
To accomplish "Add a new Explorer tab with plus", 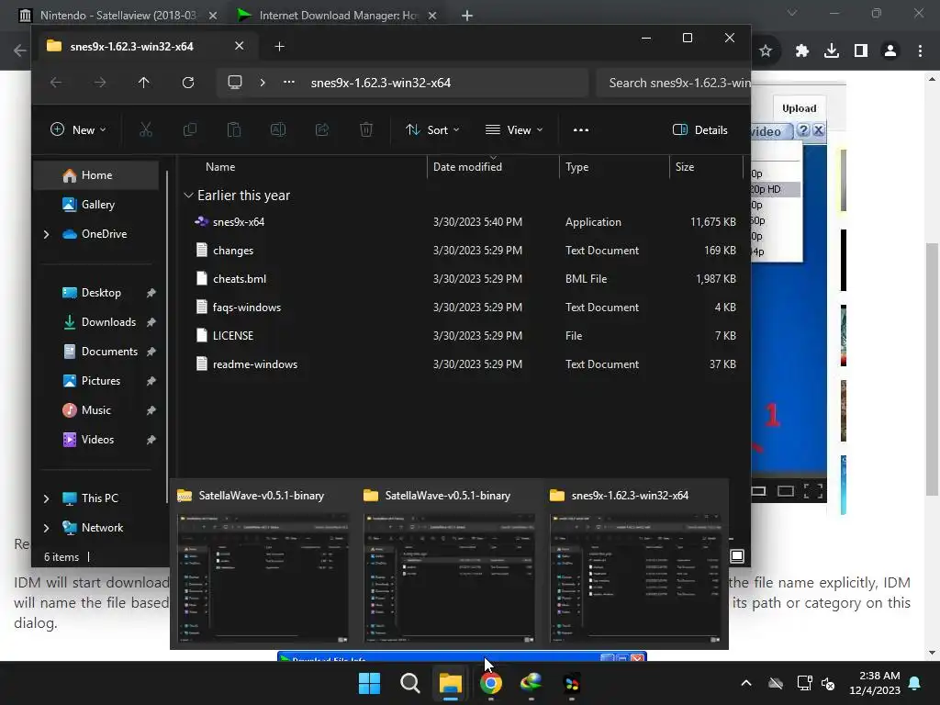I will pyautogui.click(x=279, y=46).
